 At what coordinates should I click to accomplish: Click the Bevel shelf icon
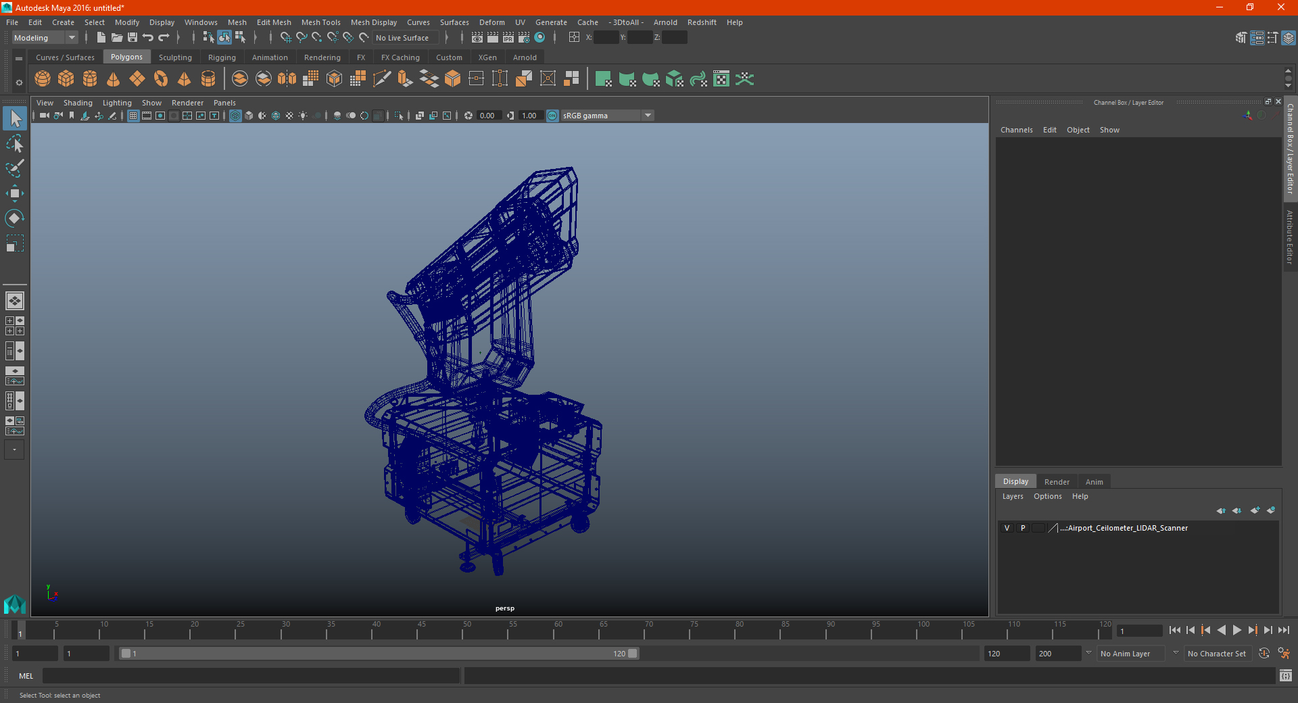453,79
